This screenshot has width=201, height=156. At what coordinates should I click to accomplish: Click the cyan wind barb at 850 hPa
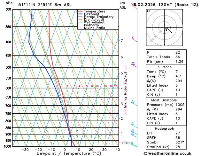[134, 126]
